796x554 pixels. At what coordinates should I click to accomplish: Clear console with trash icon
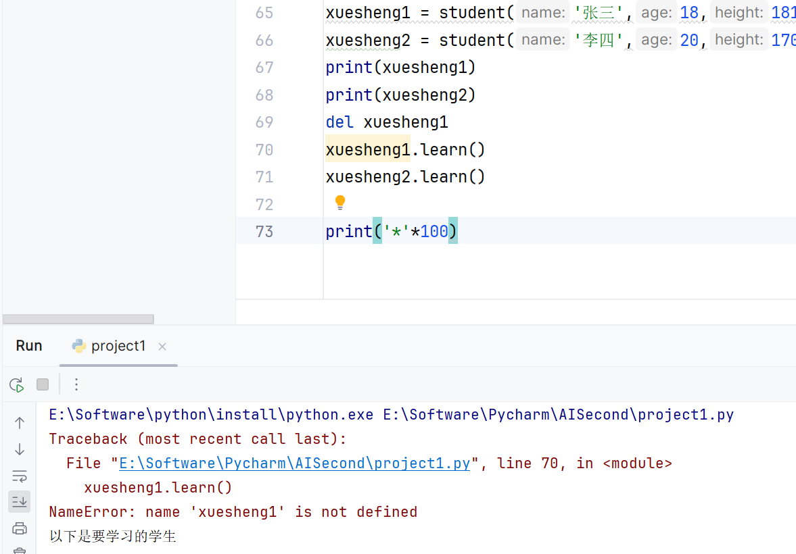click(x=20, y=551)
